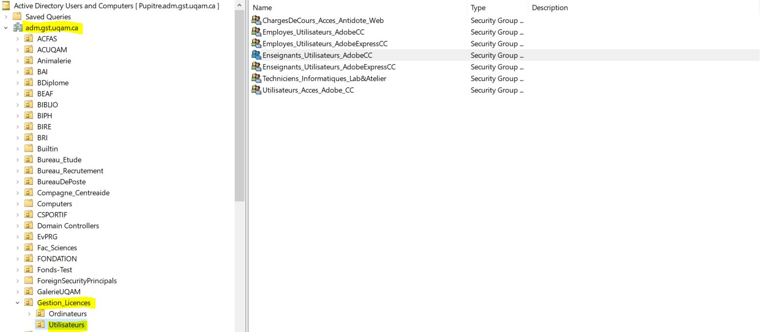Collapse the Gestion_Licences node

point(18,303)
